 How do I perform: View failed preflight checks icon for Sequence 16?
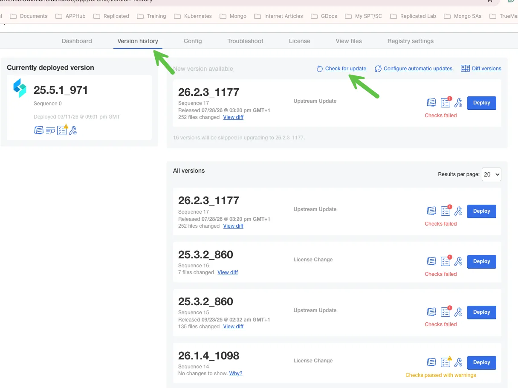[446, 261]
